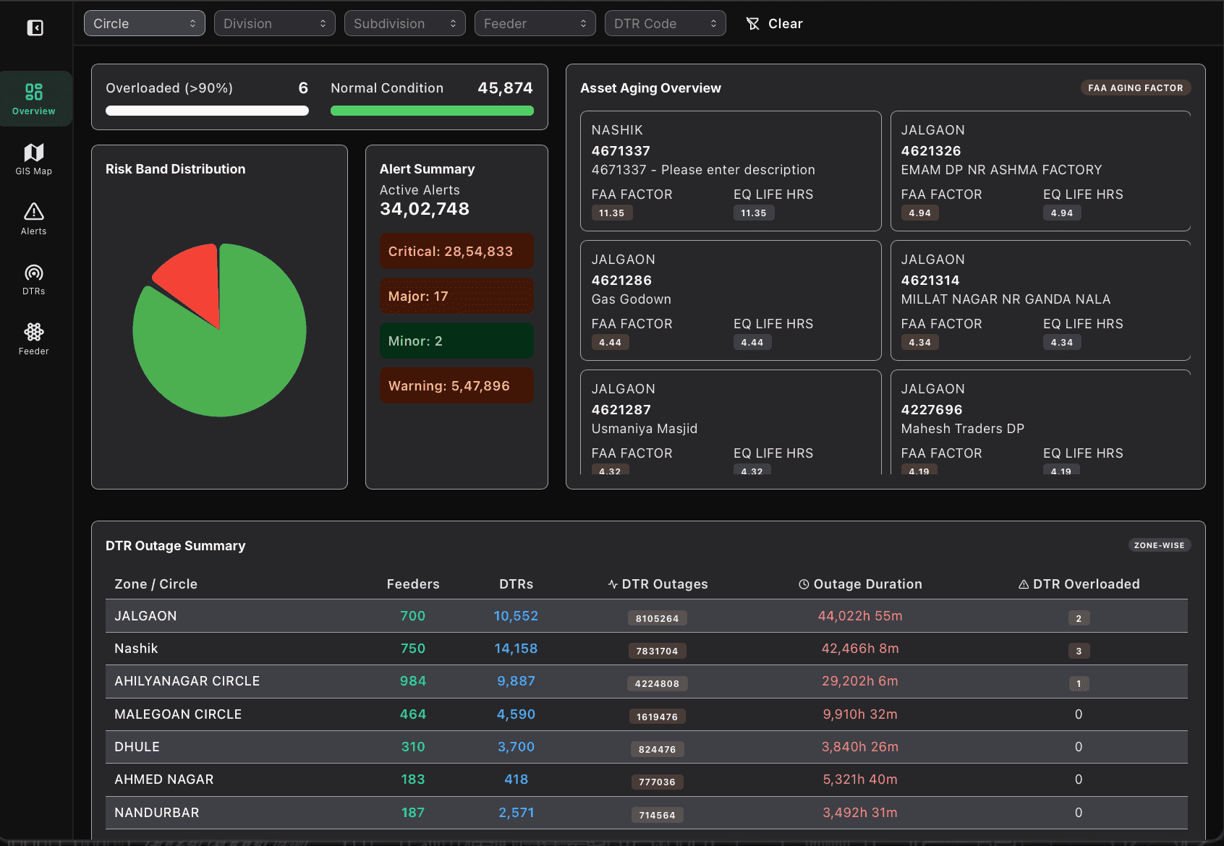Click the Outage Duration clock icon
The height and width of the screenshot is (846, 1224).
point(804,584)
